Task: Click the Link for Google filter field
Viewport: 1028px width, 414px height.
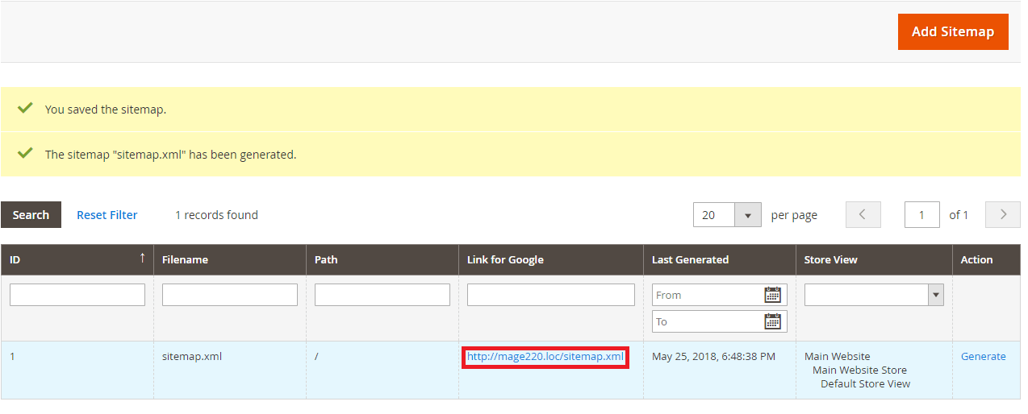Action: point(550,295)
